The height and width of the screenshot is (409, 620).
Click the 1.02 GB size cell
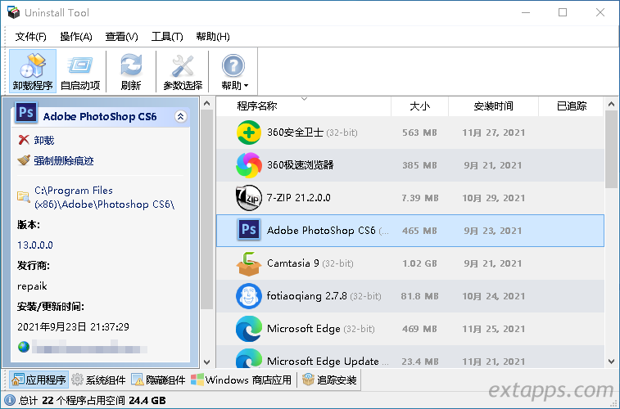click(419, 263)
